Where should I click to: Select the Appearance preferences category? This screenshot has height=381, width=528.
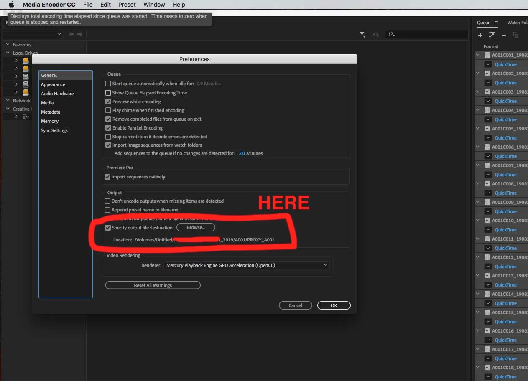[x=53, y=84]
